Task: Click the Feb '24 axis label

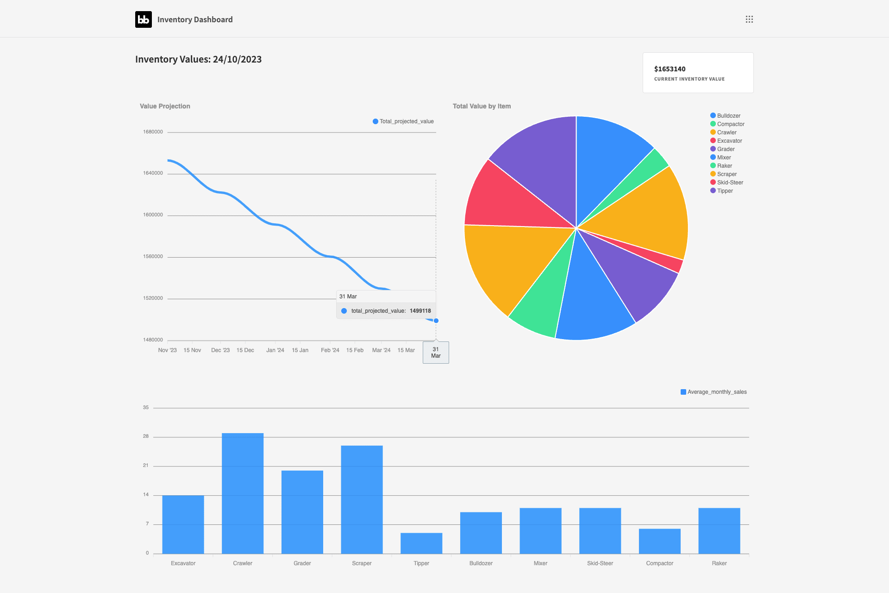Action: pyautogui.click(x=330, y=350)
